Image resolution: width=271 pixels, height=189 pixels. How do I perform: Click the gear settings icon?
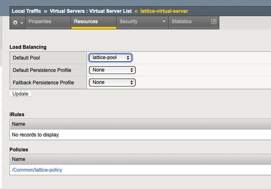pyautogui.click(x=15, y=22)
